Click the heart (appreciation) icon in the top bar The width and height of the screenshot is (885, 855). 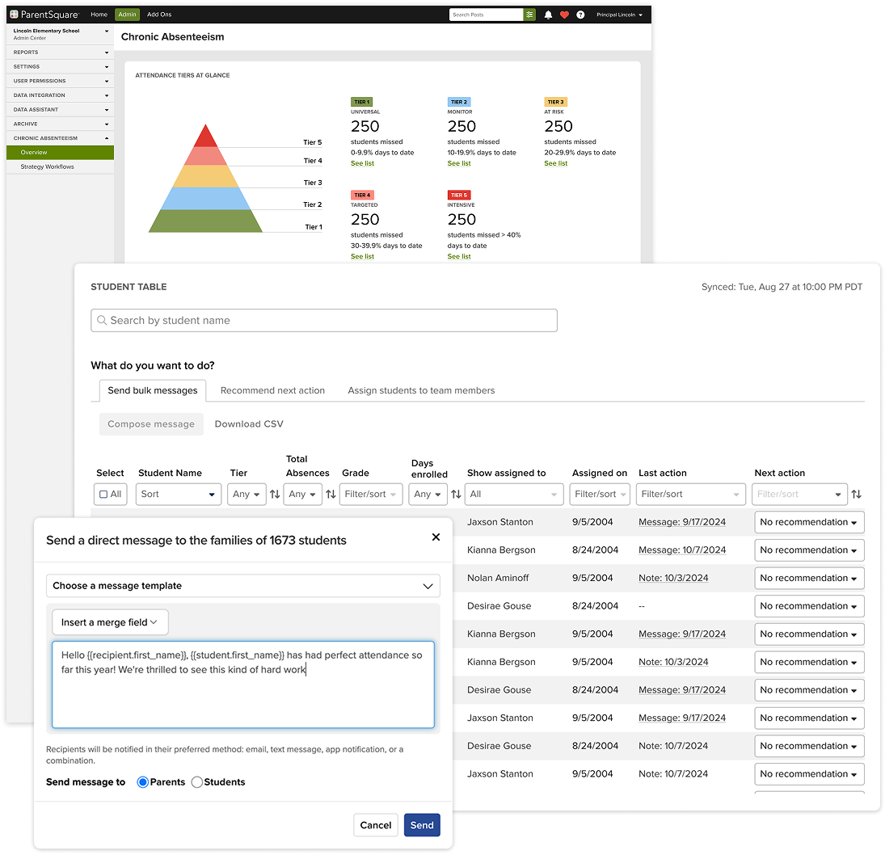coord(565,14)
